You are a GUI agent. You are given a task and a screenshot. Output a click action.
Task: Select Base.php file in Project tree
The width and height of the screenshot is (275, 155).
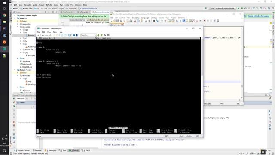31,56
